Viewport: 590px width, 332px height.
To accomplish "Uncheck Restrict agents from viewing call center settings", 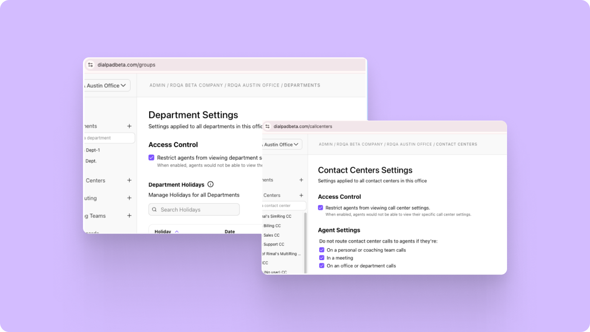I will coord(320,207).
